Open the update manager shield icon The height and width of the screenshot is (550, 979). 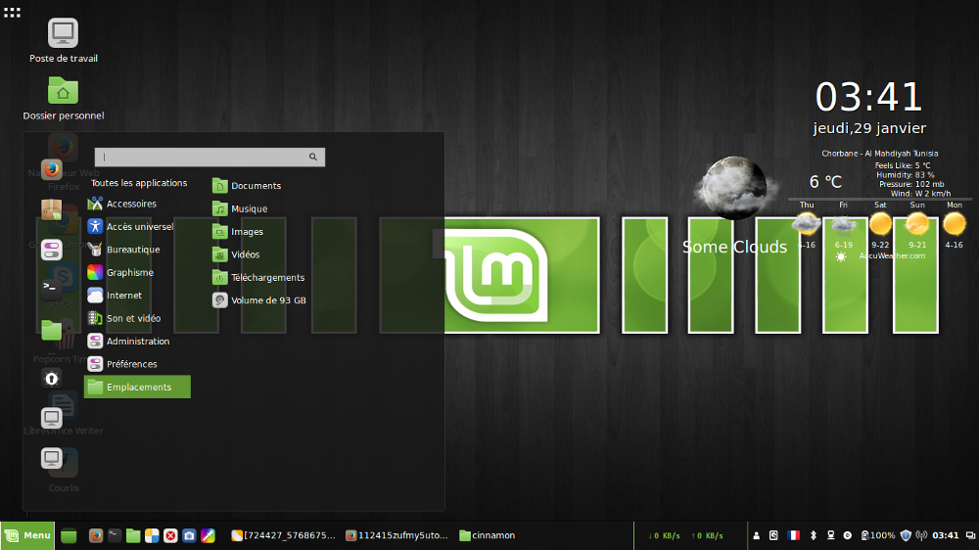click(906, 535)
